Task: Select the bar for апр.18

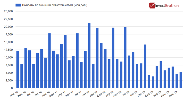Action: click(113, 58)
